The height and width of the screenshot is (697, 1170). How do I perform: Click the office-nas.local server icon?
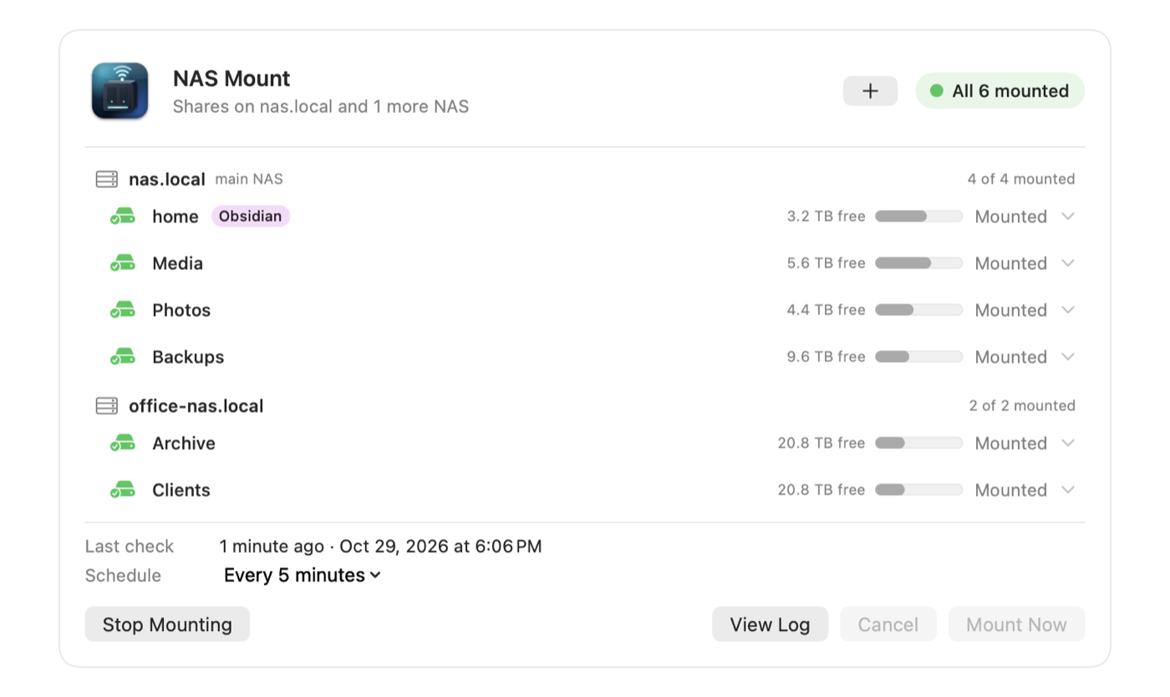(107, 406)
